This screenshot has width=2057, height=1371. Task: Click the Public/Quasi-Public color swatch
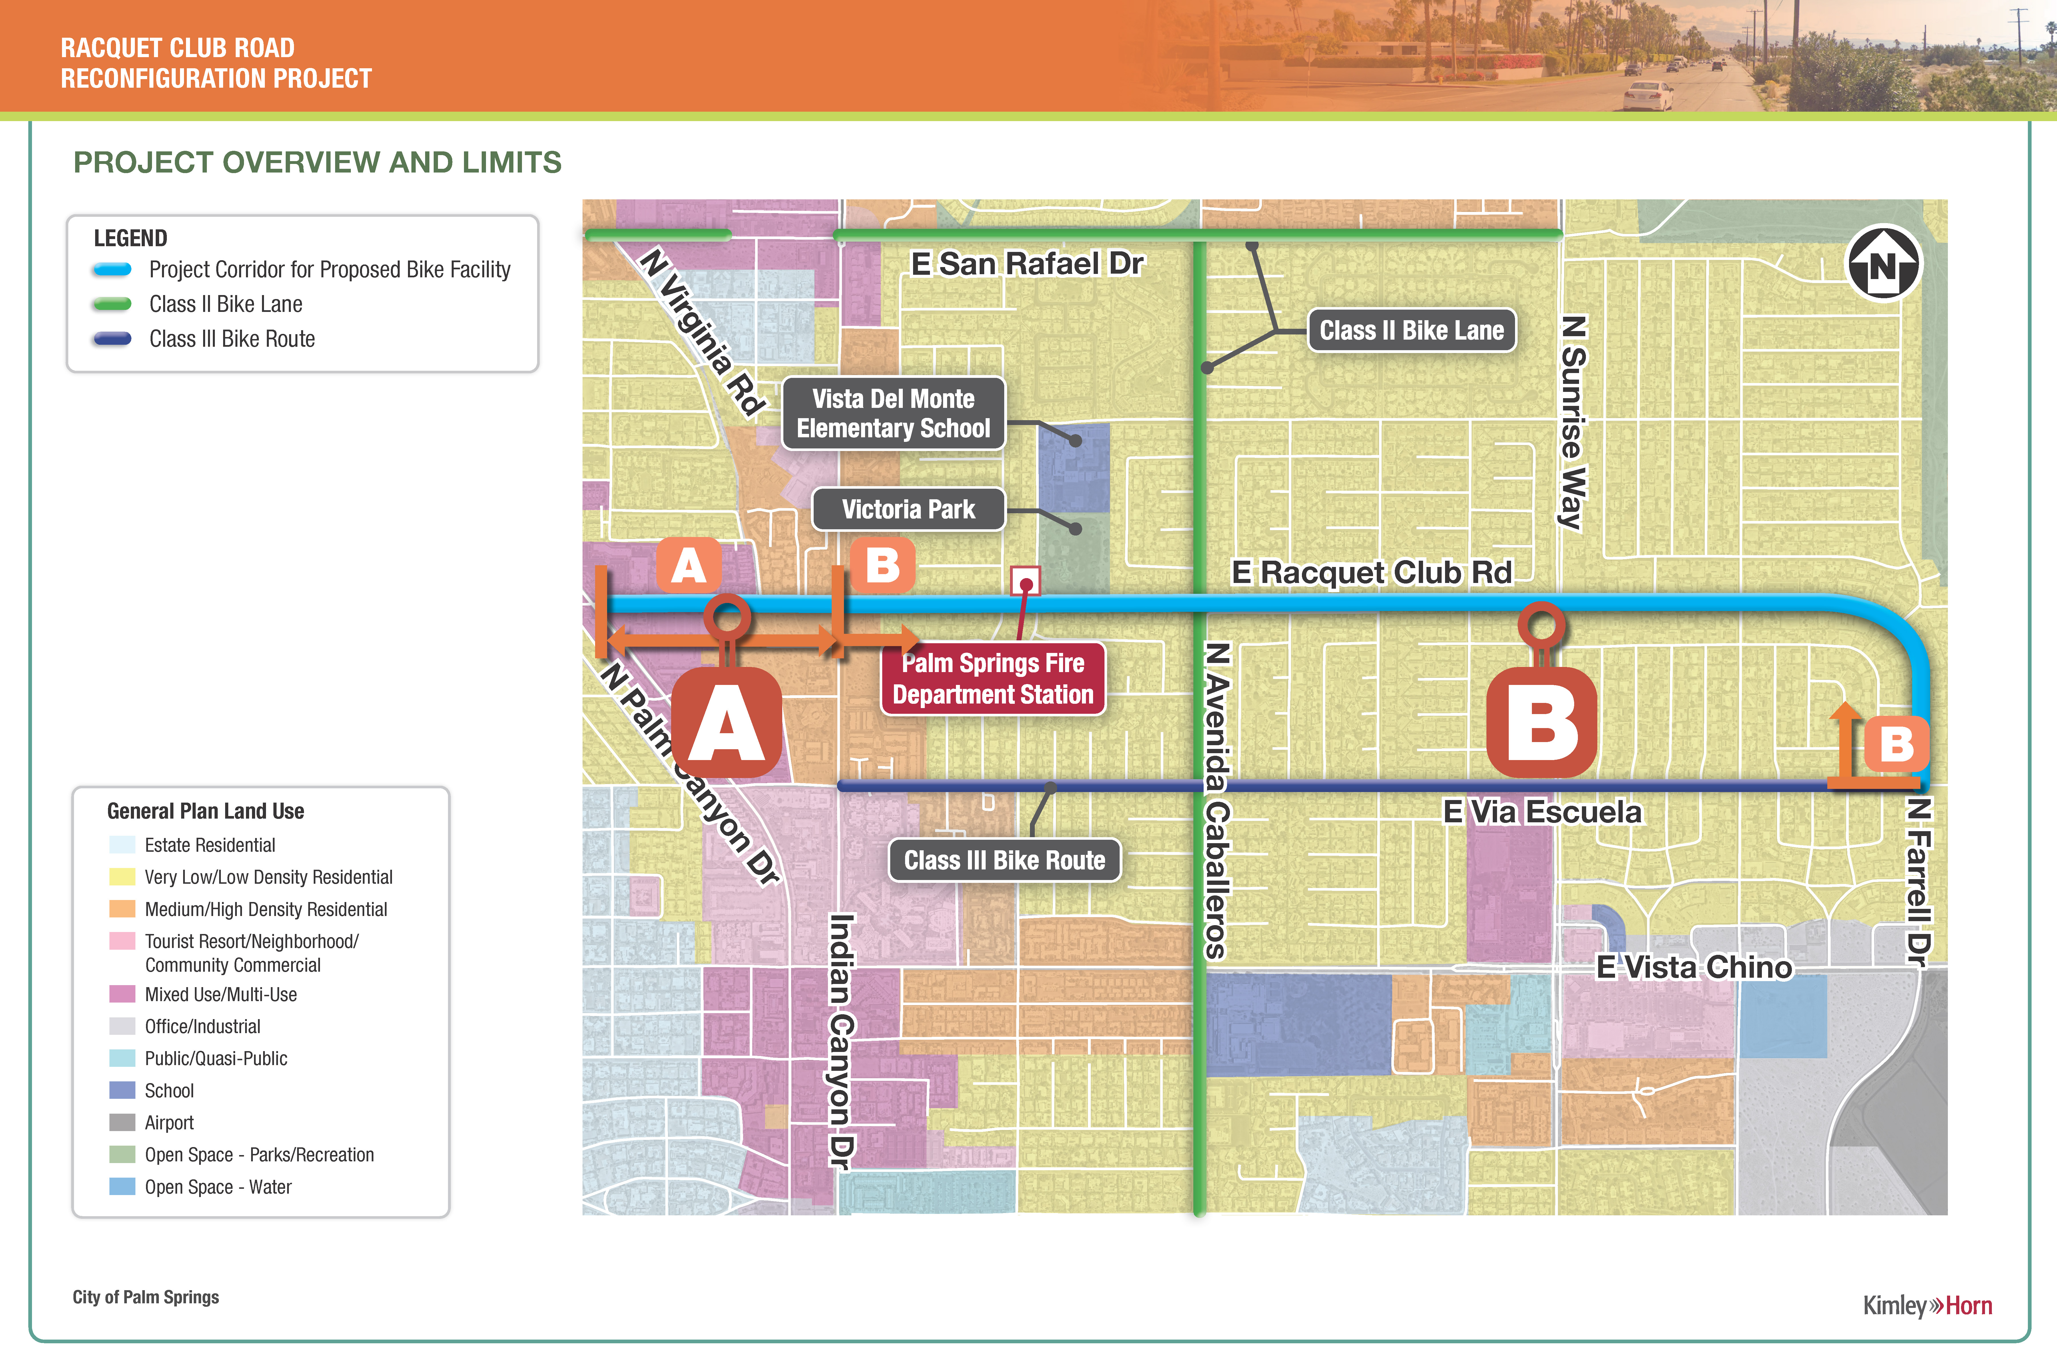[x=123, y=1058]
